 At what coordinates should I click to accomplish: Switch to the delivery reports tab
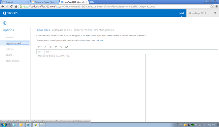[83, 30]
